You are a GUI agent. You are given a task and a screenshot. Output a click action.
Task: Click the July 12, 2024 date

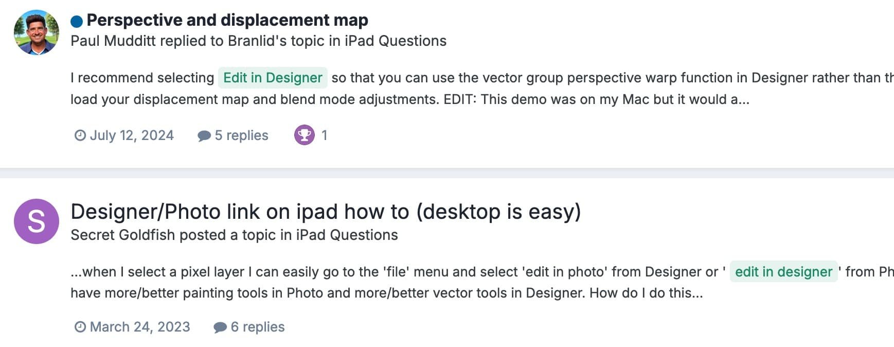[132, 135]
